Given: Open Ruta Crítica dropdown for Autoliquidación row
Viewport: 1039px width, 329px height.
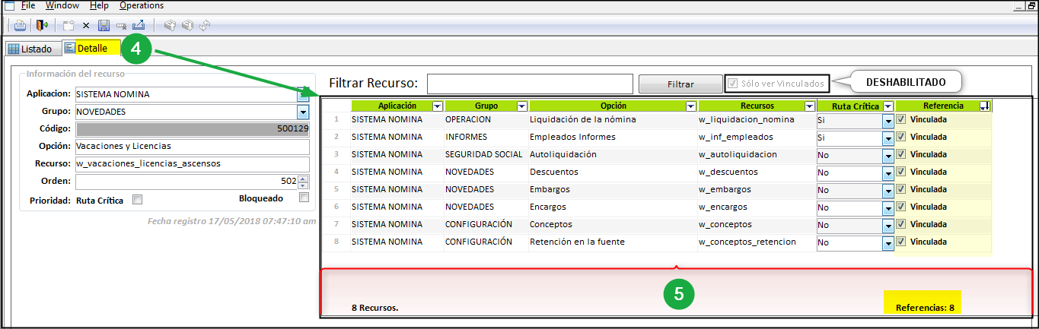Looking at the screenshot, I should click(x=888, y=155).
